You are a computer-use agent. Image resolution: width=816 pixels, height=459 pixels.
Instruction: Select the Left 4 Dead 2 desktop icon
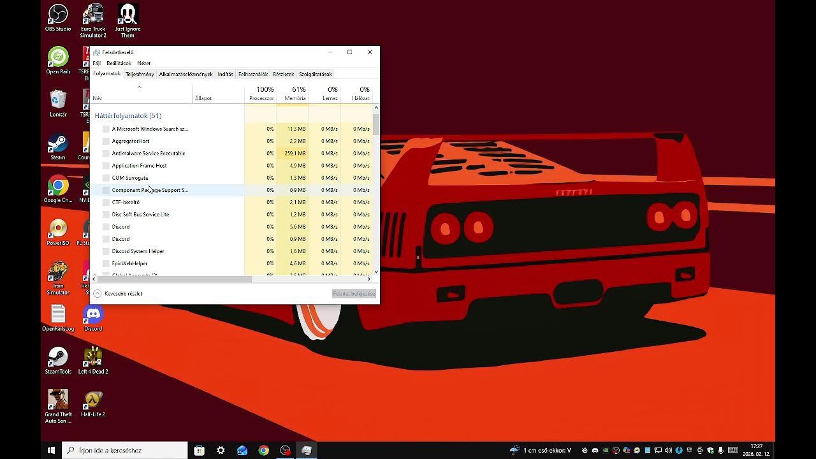tap(93, 361)
